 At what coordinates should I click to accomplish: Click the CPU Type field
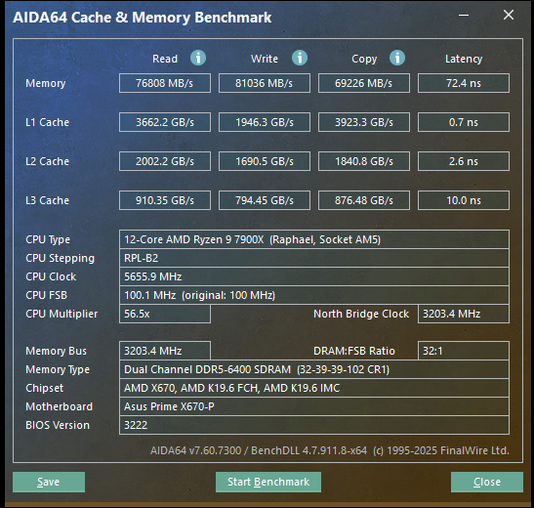pos(314,239)
